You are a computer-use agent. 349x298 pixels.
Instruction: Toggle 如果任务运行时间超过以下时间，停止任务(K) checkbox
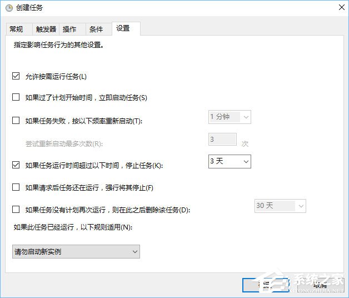point(16,165)
